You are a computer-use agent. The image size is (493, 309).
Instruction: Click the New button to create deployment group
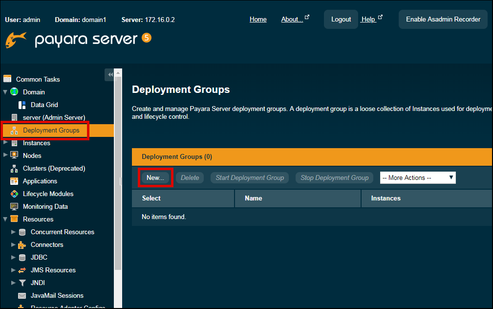pyautogui.click(x=155, y=177)
